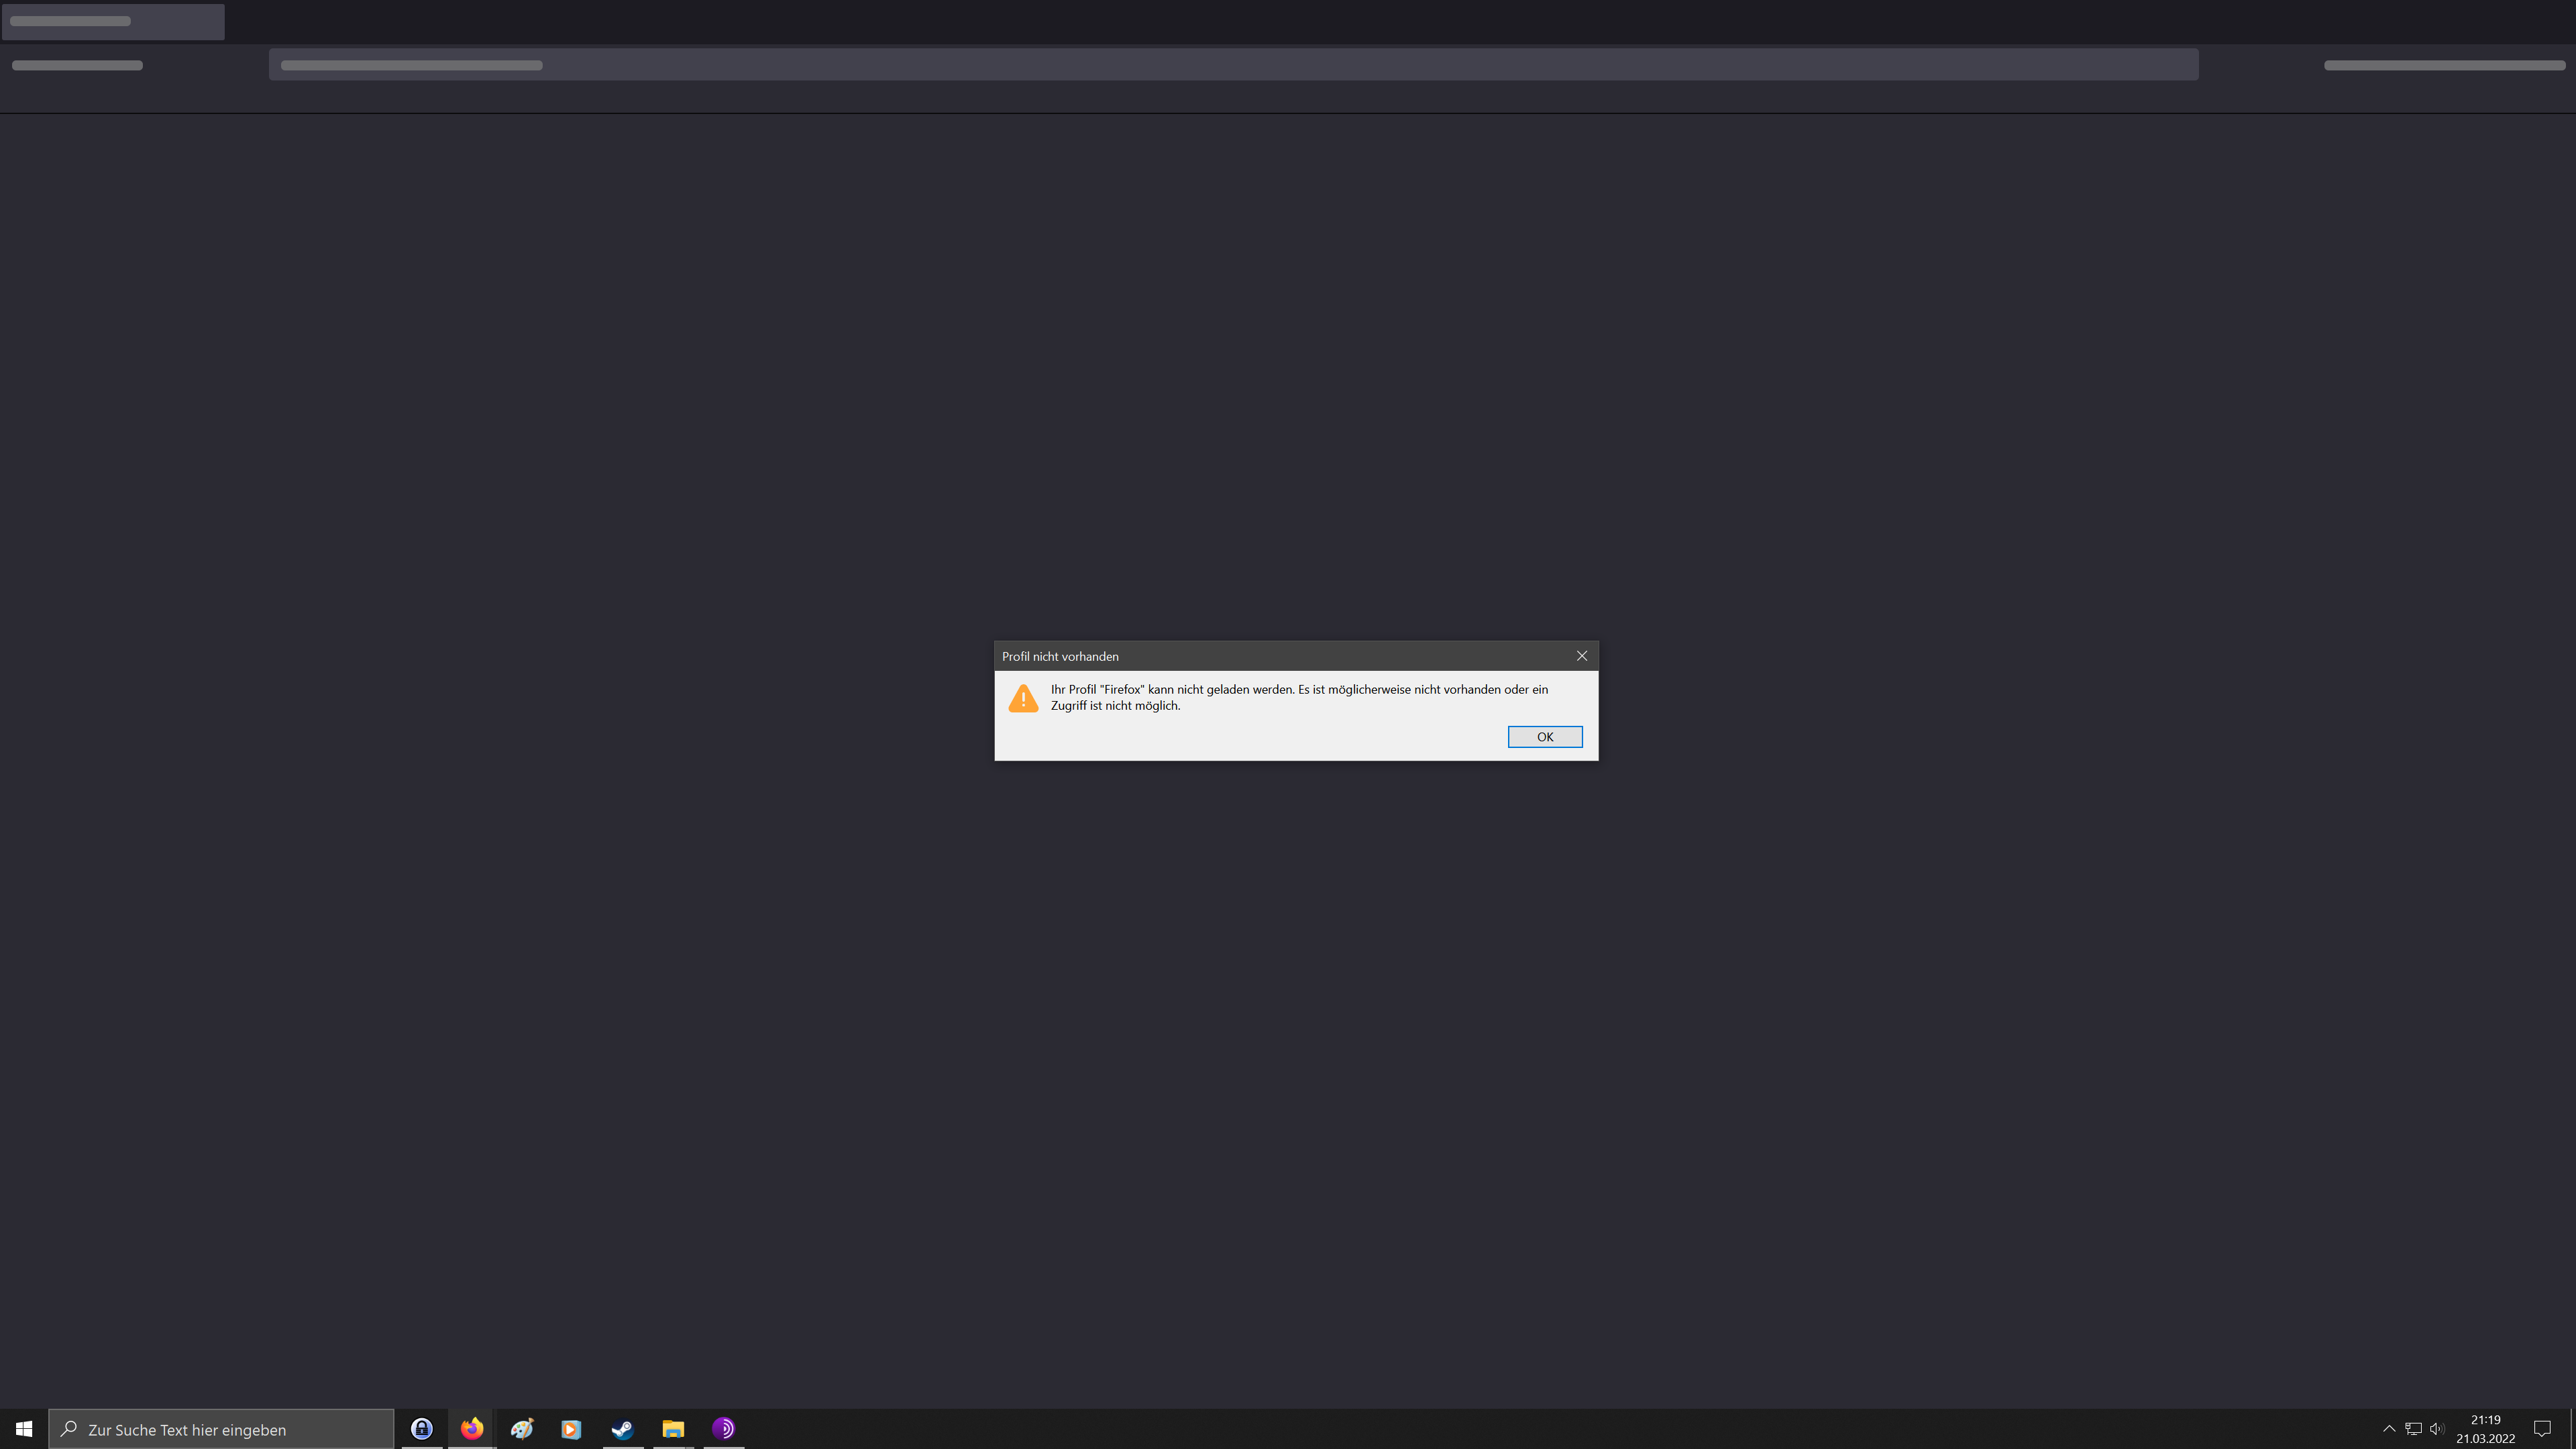The width and height of the screenshot is (2576, 1449).
Task: Switch to Steam from the taskbar
Action: pos(622,1429)
